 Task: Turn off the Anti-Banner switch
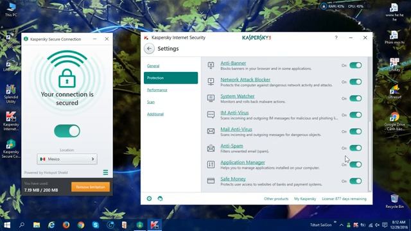pyautogui.click(x=355, y=65)
